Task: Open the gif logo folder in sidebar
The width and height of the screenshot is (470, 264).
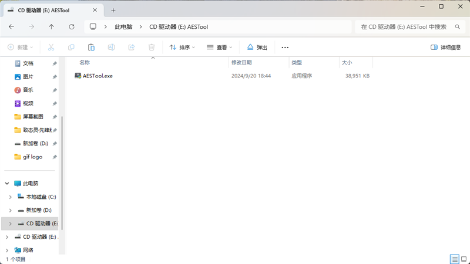Action: coord(32,157)
